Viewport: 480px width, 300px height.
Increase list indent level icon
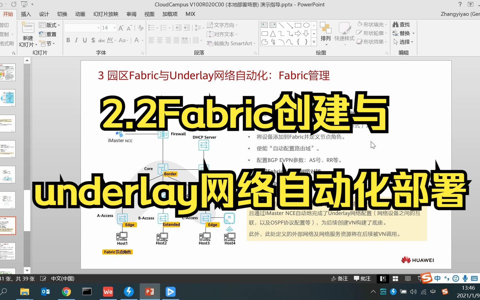[187, 27]
